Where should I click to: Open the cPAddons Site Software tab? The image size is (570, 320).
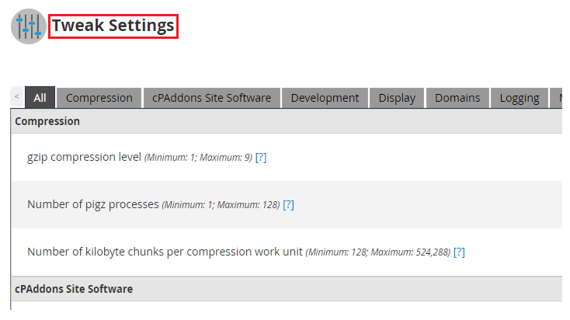coord(212,98)
